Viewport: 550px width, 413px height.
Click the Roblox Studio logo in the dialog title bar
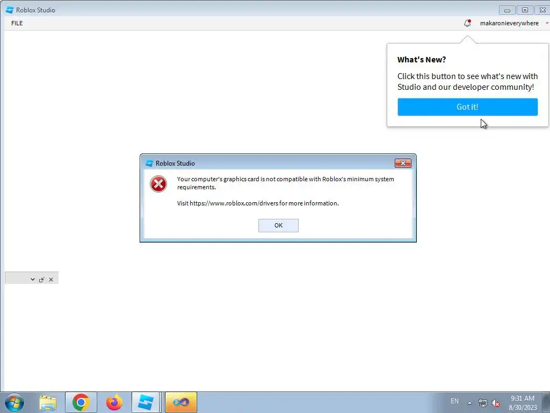tap(149, 163)
